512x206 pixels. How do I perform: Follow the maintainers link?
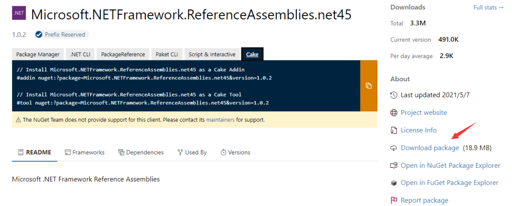click(x=220, y=120)
